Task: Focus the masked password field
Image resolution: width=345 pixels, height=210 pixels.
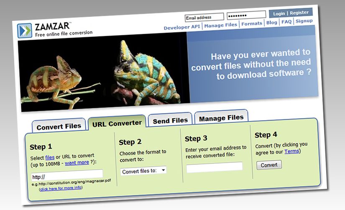Action: (x=246, y=15)
